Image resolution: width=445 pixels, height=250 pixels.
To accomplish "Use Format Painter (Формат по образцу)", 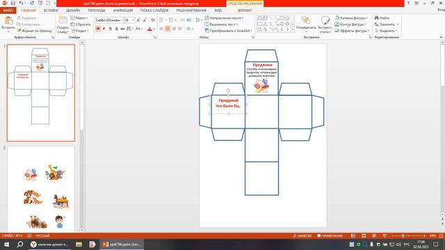I will [34, 31].
